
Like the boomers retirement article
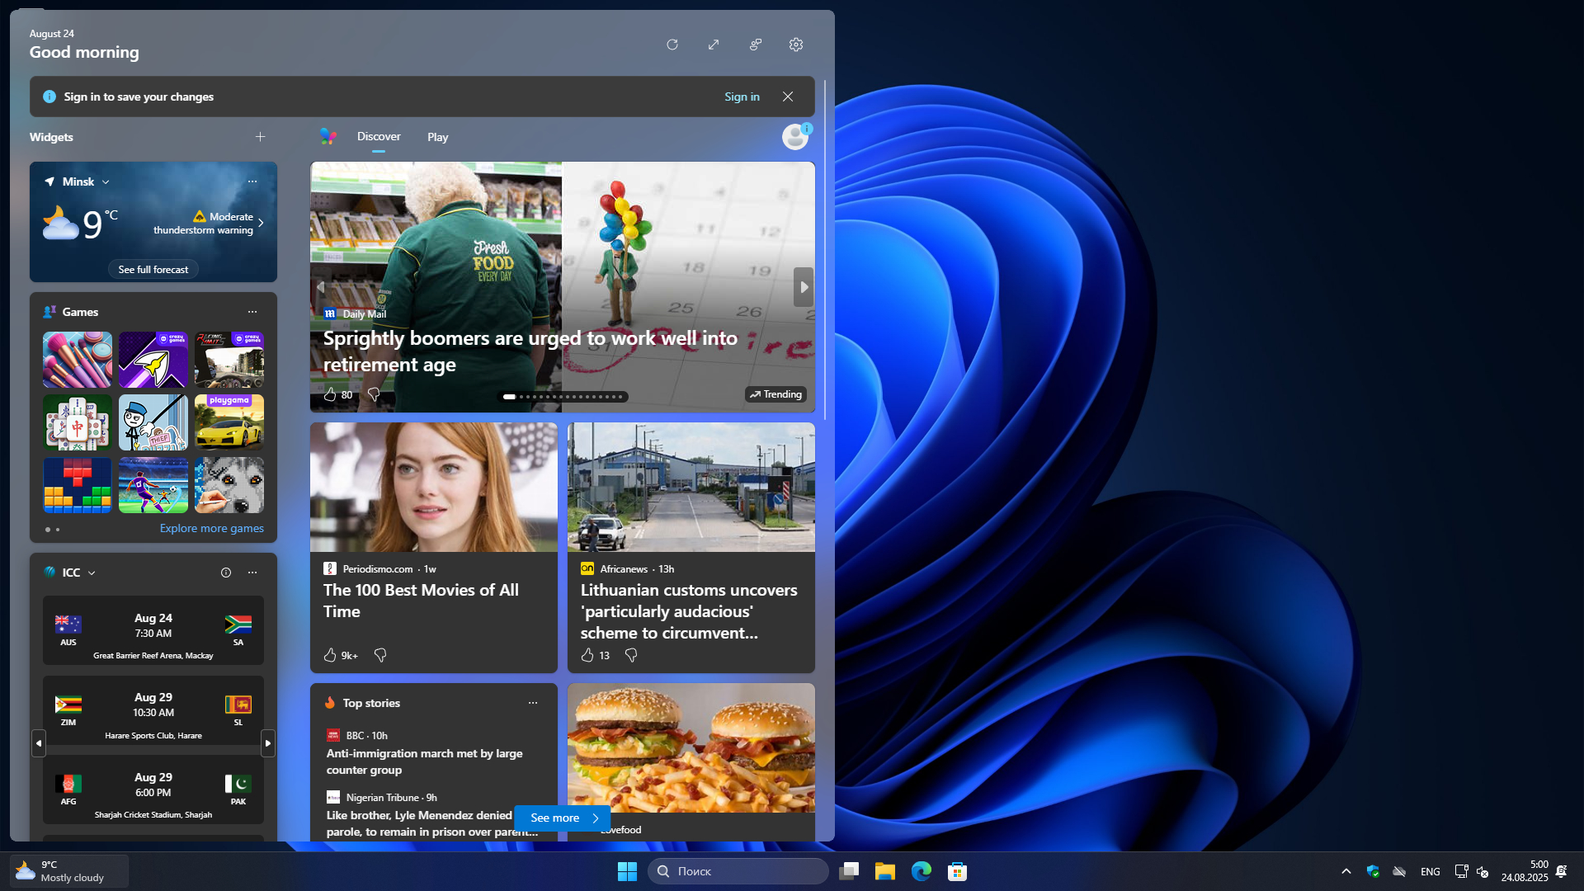tap(330, 395)
